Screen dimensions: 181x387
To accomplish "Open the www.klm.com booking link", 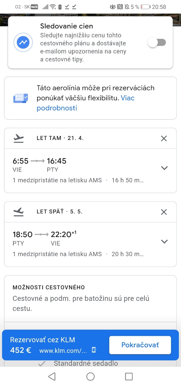I will 63,351.
